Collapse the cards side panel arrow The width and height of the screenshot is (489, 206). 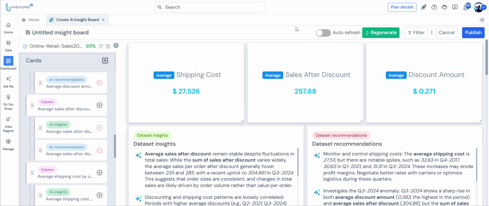click(x=116, y=45)
